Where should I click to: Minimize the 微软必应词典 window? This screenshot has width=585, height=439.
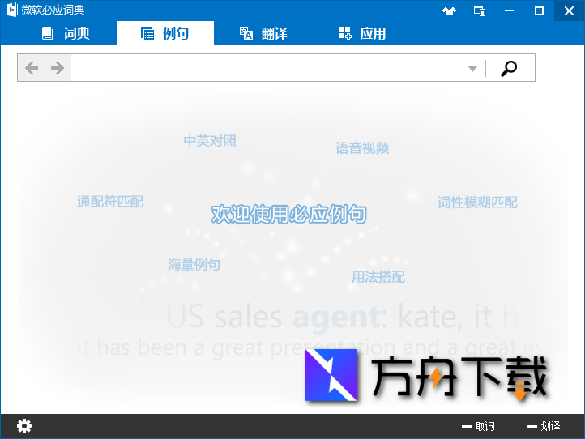tap(510, 11)
